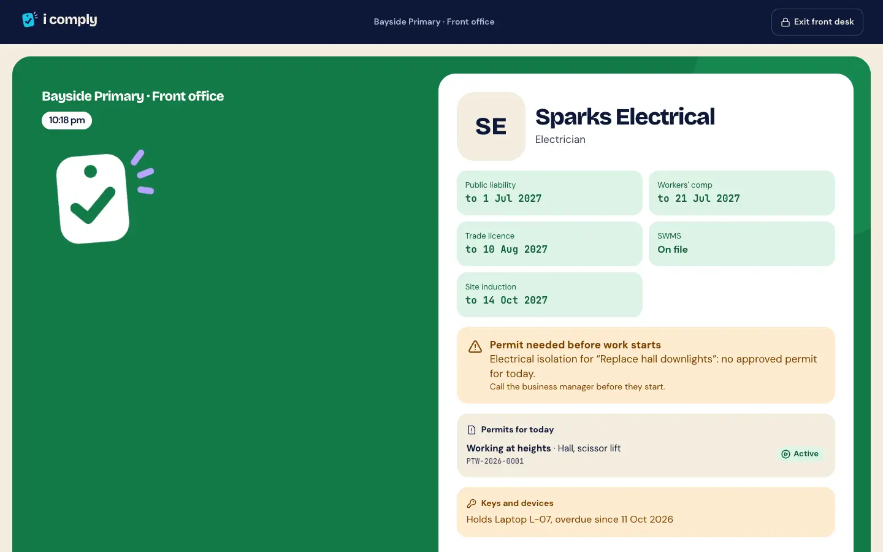This screenshot has width=883, height=552.
Task: Click the 10:18 pm time pill
Action: click(67, 120)
